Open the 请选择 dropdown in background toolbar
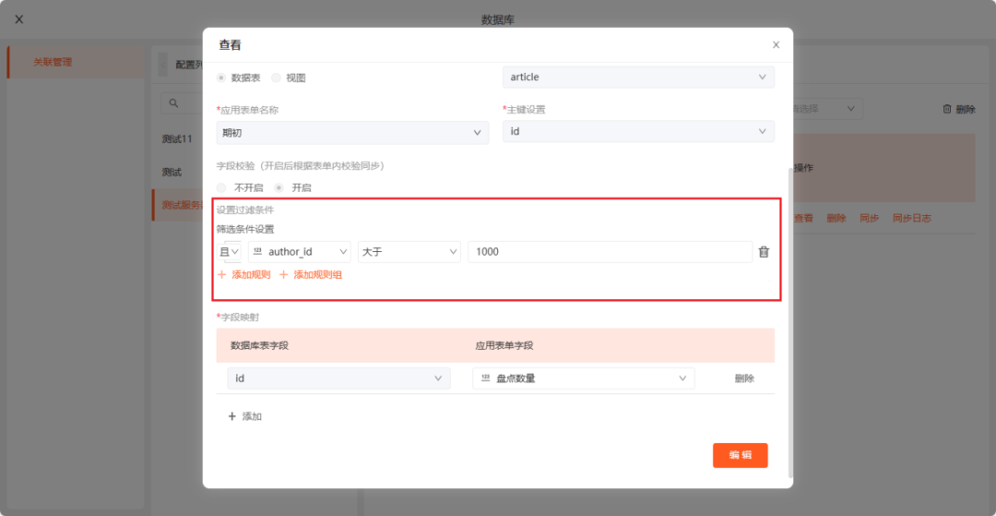Image resolution: width=996 pixels, height=516 pixels. click(827, 109)
